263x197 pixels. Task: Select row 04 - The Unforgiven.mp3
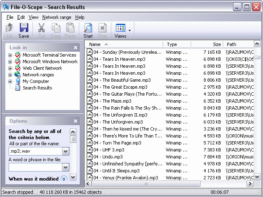[170, 122]
